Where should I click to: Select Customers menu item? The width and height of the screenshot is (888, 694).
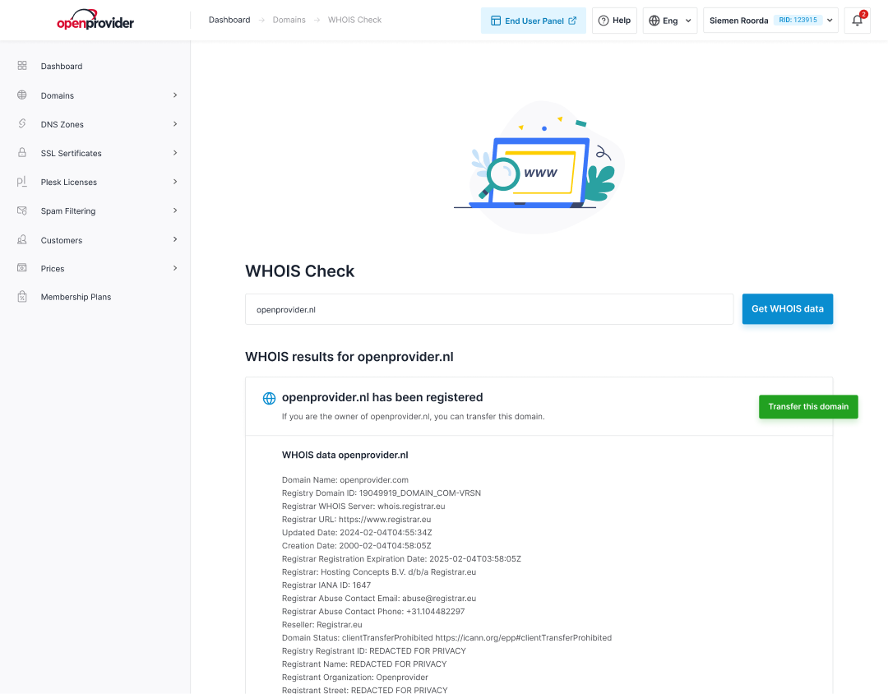[61, 240]
